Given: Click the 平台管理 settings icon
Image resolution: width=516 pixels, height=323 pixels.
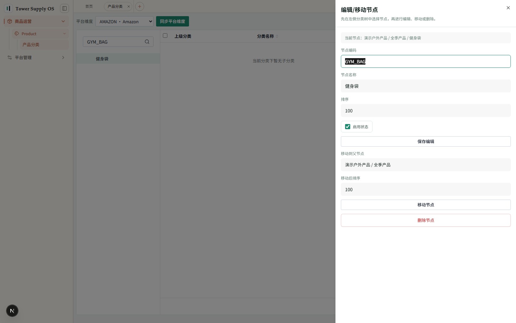Looking at the screenshot, I should tap(10, 57).
